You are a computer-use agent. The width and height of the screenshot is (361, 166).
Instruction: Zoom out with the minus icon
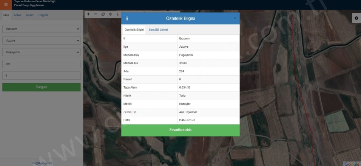[x=96, y=14]
